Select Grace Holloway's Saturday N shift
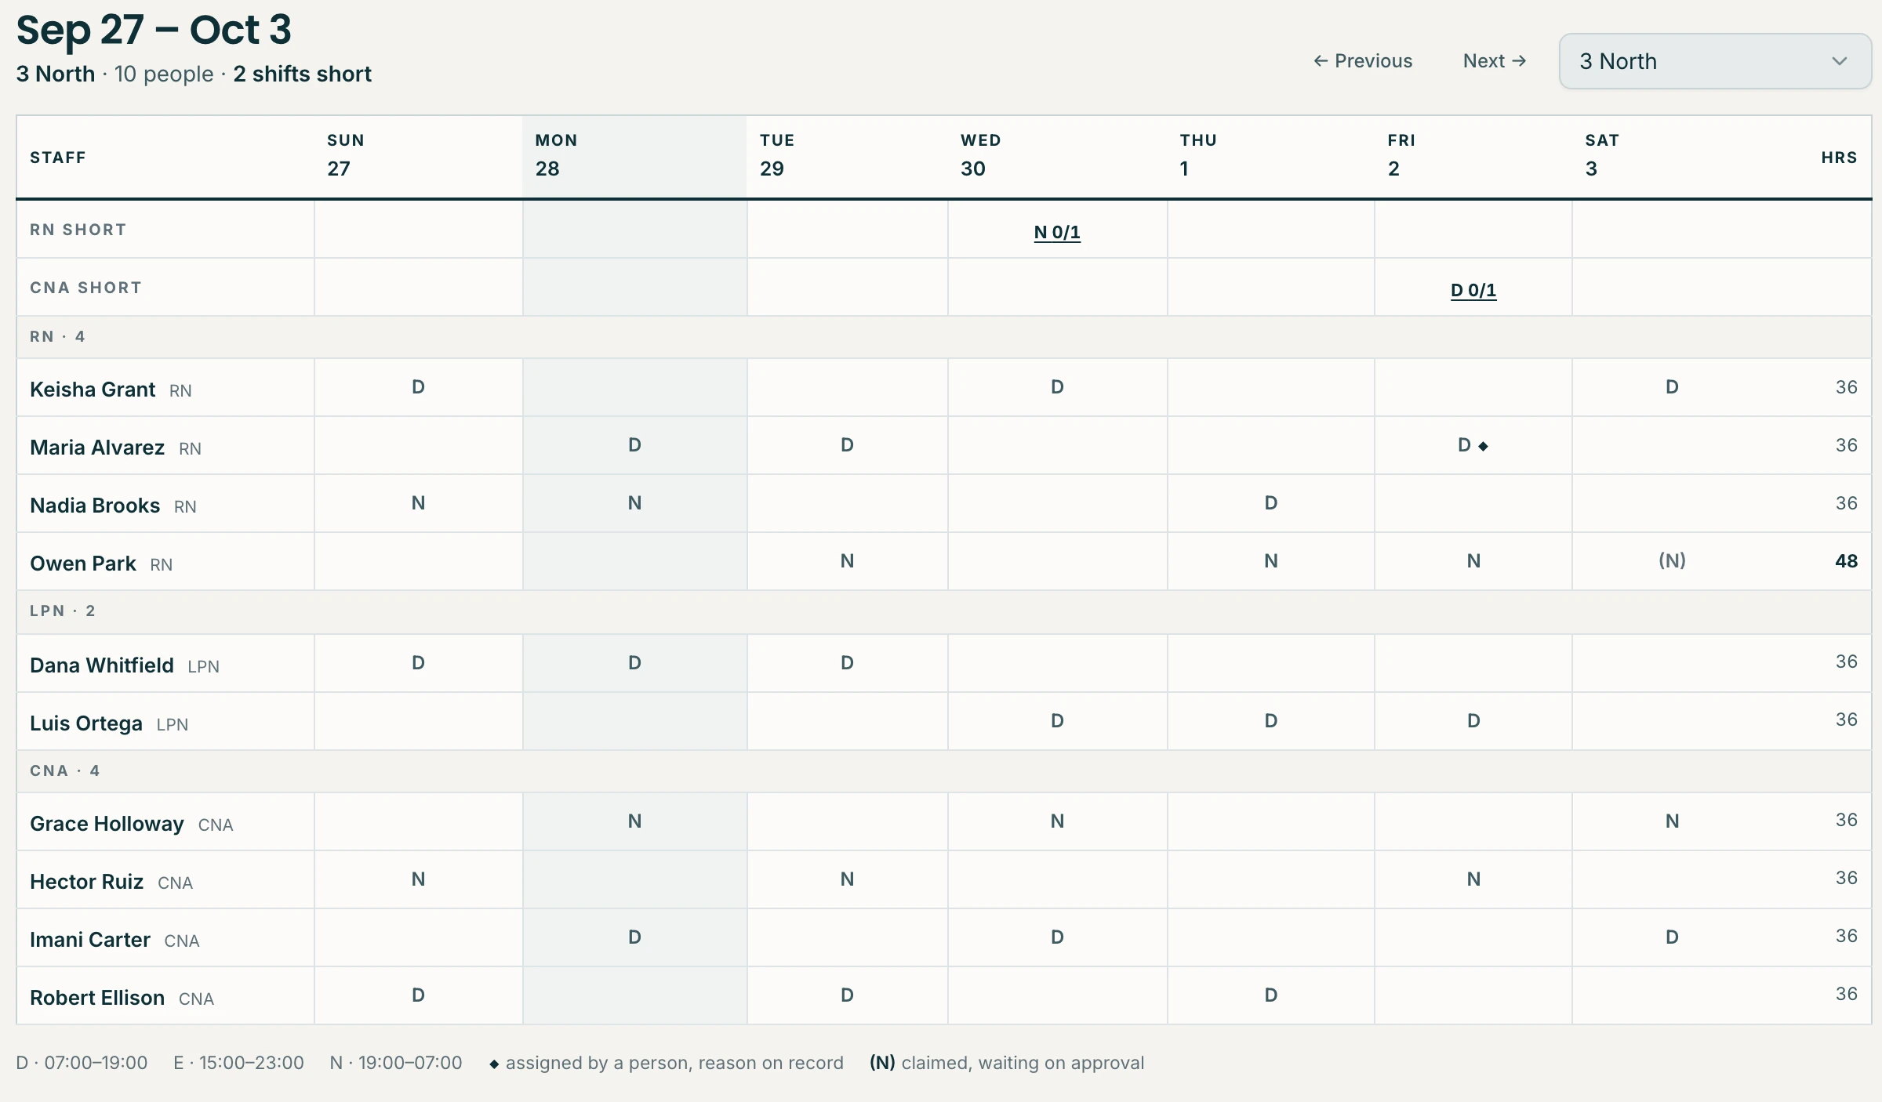Screen dimensions: 1882x1102 [1672, 821]
